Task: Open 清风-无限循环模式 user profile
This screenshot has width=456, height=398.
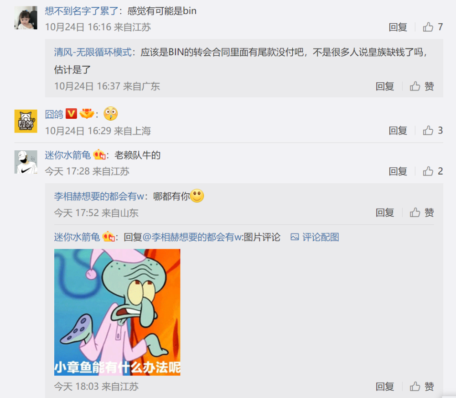Action: pyautogui.click(x=93, y=53)
